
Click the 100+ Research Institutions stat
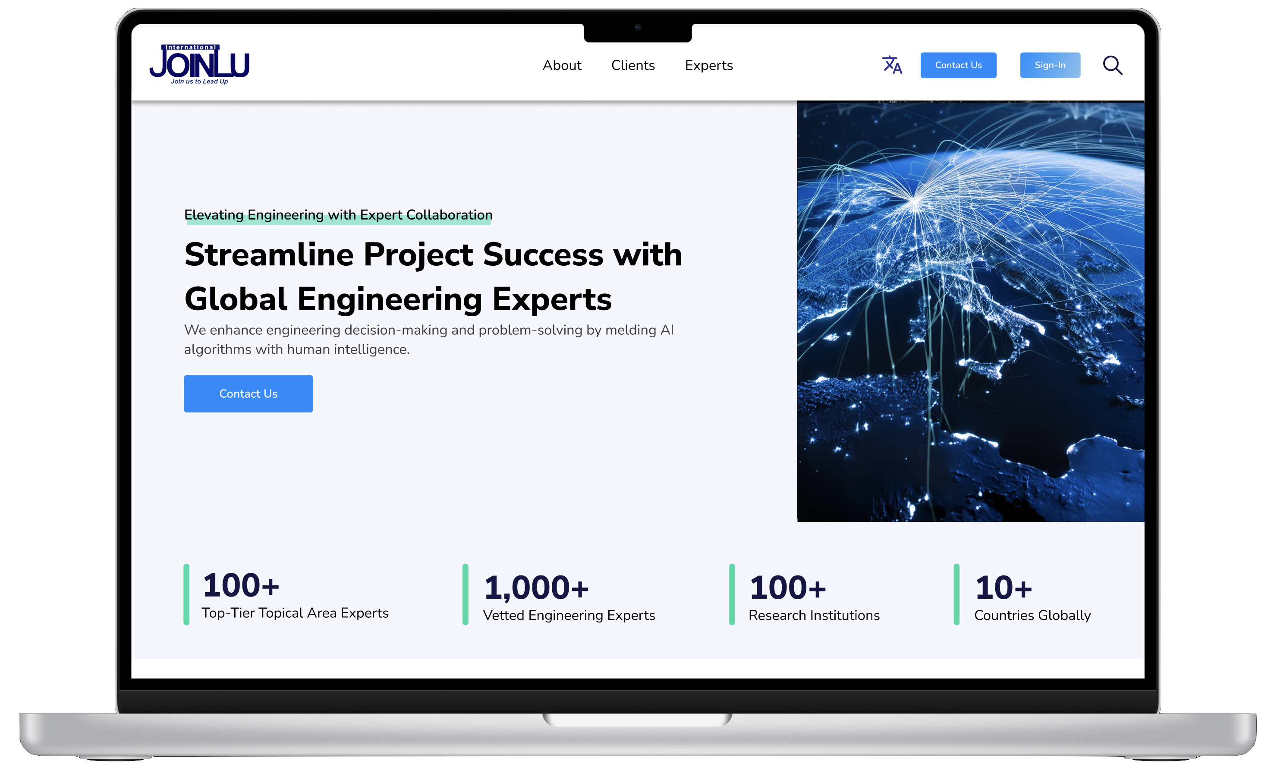[x=813, y=597]
